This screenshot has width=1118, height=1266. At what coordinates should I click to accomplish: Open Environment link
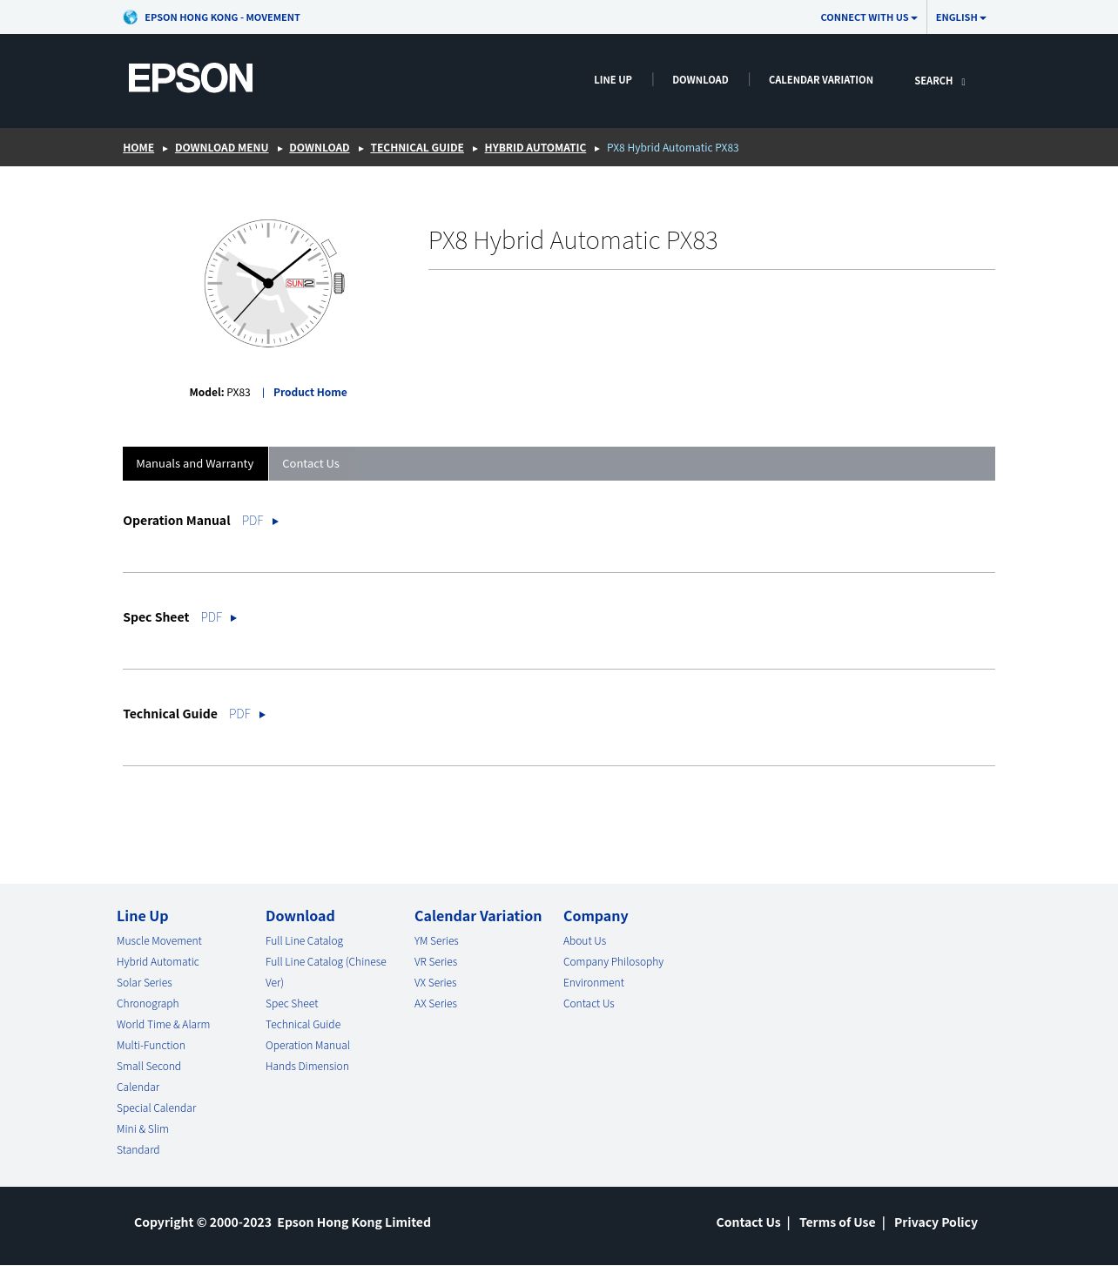(x=594, y=983)
